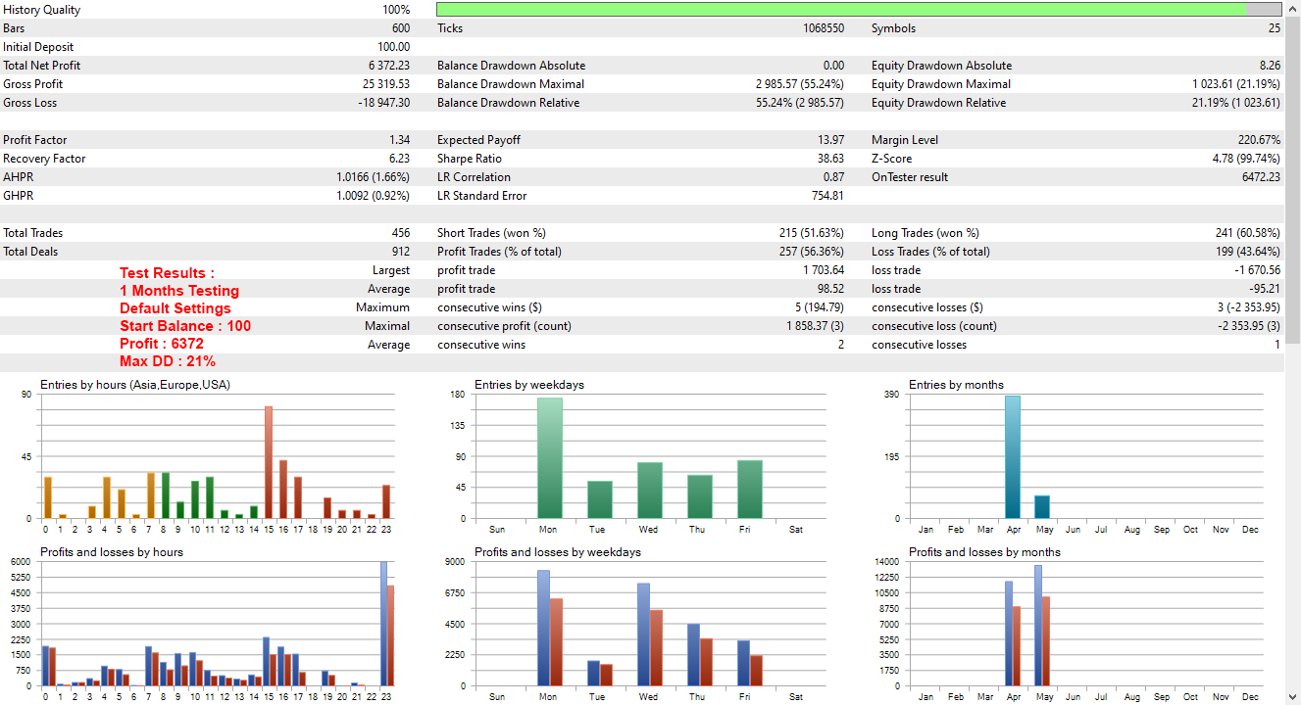Image resolution: width=1301 pixels, height=705 pixels.
Task: Click the red 'Profit : 6372' text
Action: pyautogui.click(x=162, y=344)
